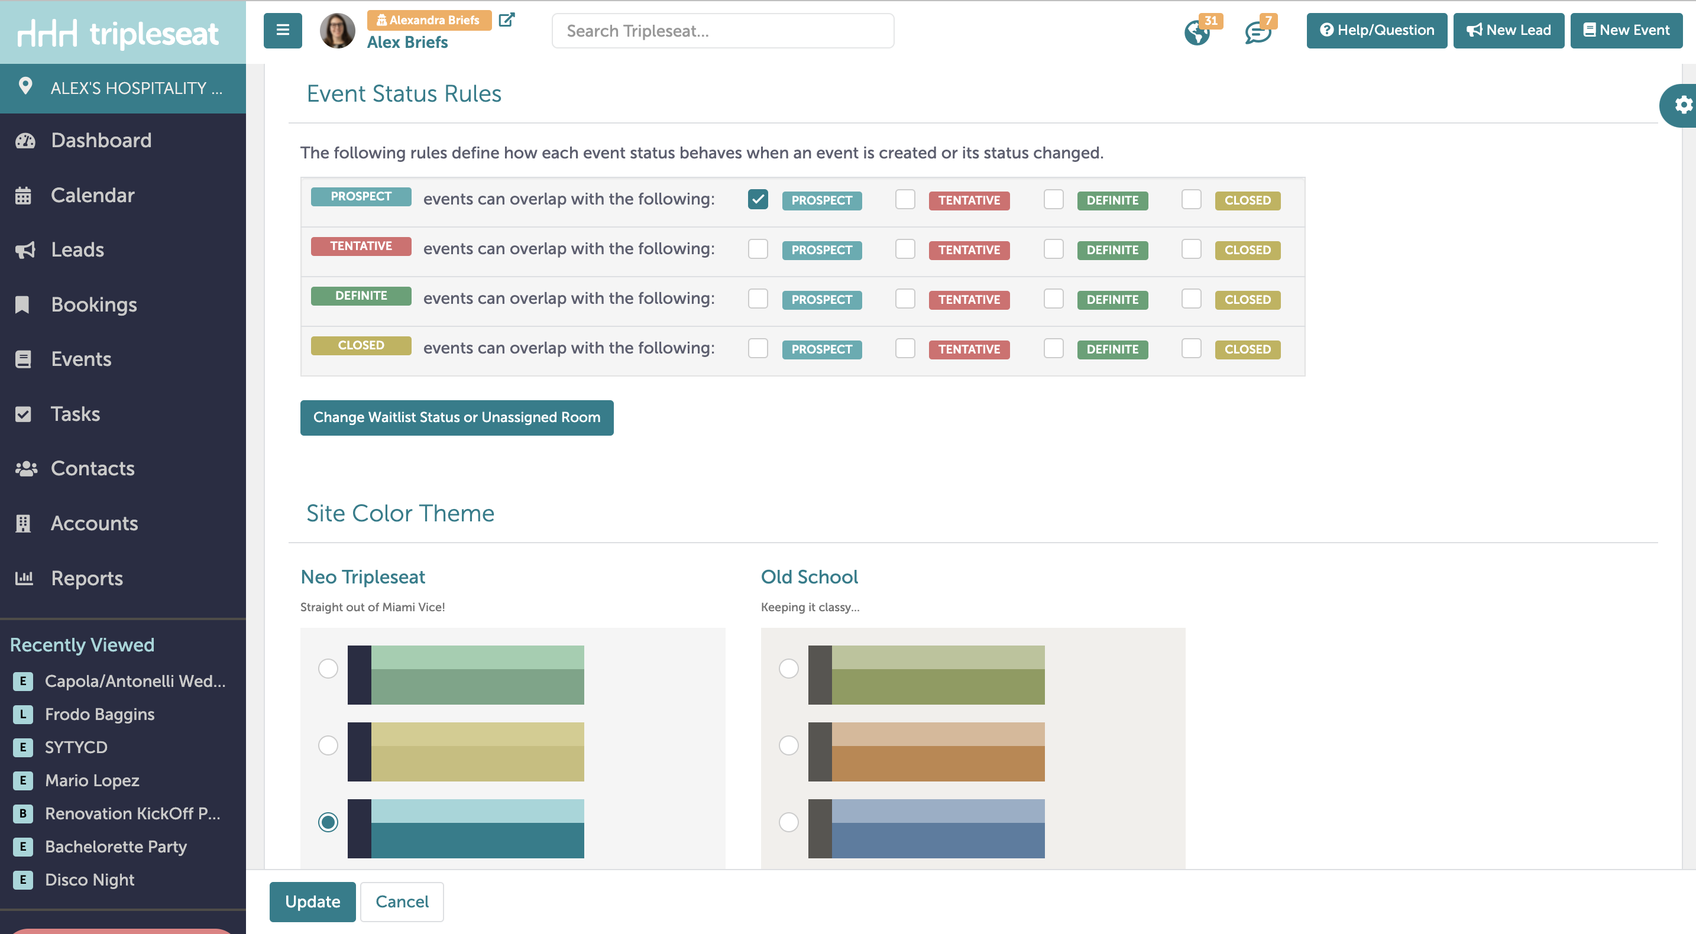The width and height of the screenshot is (1696, 934).
Task: Open the Reports section
Action: click(87, 578)
